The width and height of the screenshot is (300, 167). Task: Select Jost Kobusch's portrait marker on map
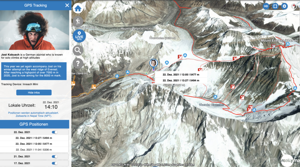tap(154, 63)
